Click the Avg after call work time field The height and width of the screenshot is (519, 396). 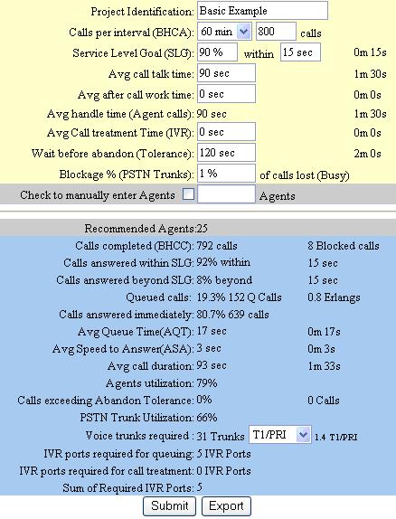point(226,94)
